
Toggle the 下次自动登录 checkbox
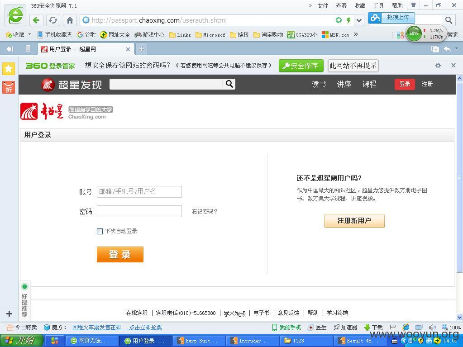pyautogui.click(x=100, y=231)
